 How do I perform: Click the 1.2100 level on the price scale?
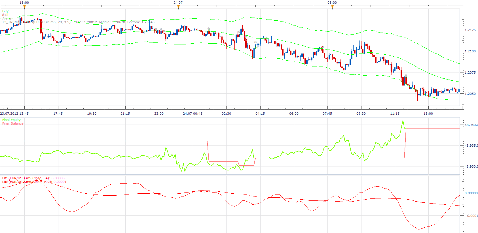[470, 51]
